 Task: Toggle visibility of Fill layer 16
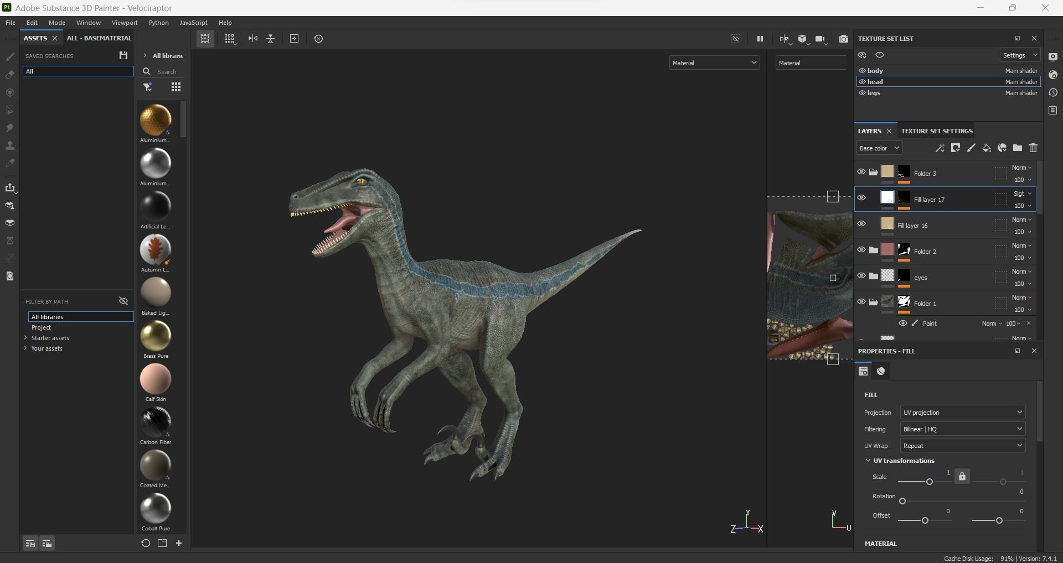(x=861, y=224)
